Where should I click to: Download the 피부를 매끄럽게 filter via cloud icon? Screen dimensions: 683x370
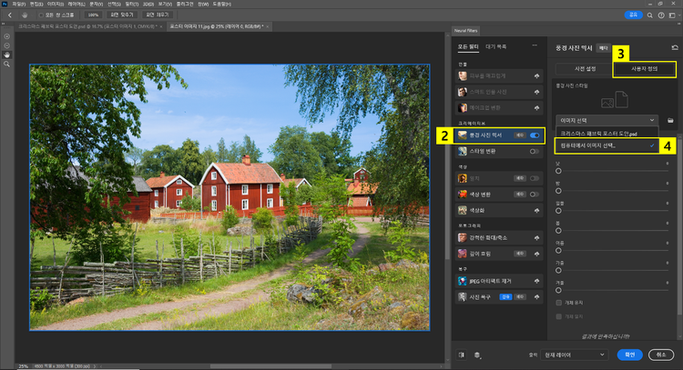pos(536,76)
